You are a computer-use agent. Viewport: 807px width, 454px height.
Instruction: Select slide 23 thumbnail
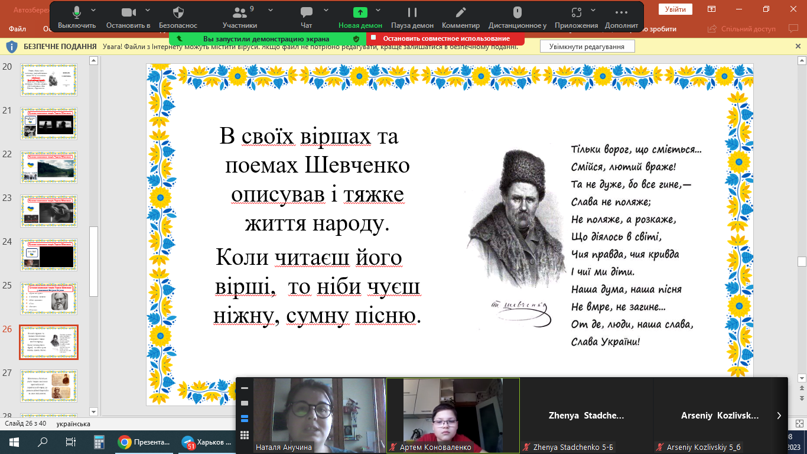(48, 211)
